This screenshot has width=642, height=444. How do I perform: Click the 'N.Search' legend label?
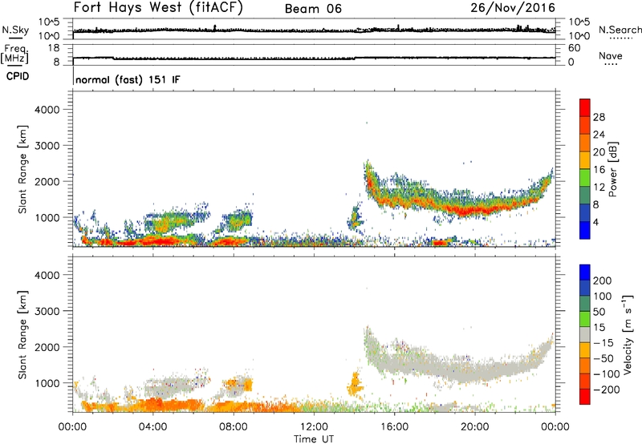pos(620,30)
